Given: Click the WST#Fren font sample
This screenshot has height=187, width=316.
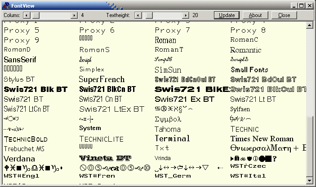Looking at the screenshot, I should coord(97,176).
